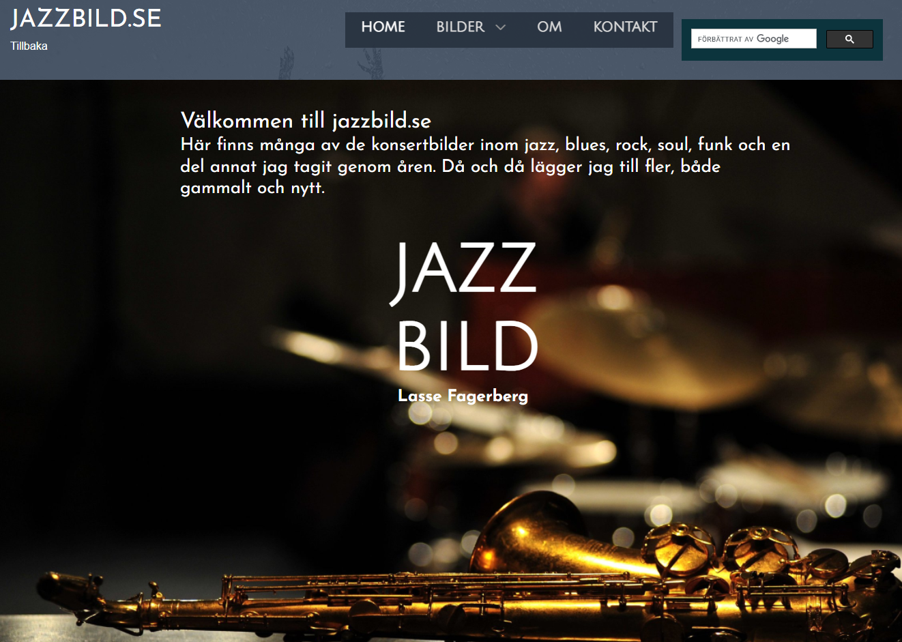Click the Google logo in search box
The image size is (902, 642).
772,39
